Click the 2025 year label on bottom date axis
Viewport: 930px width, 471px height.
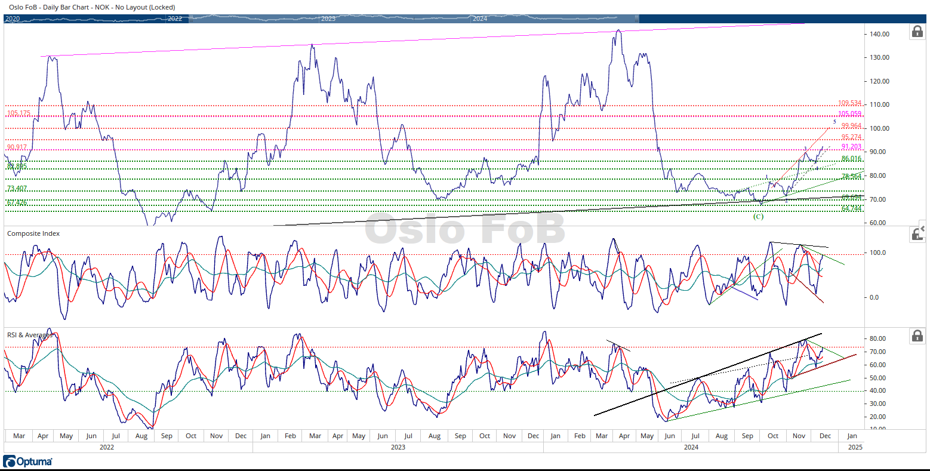point(855,447)
